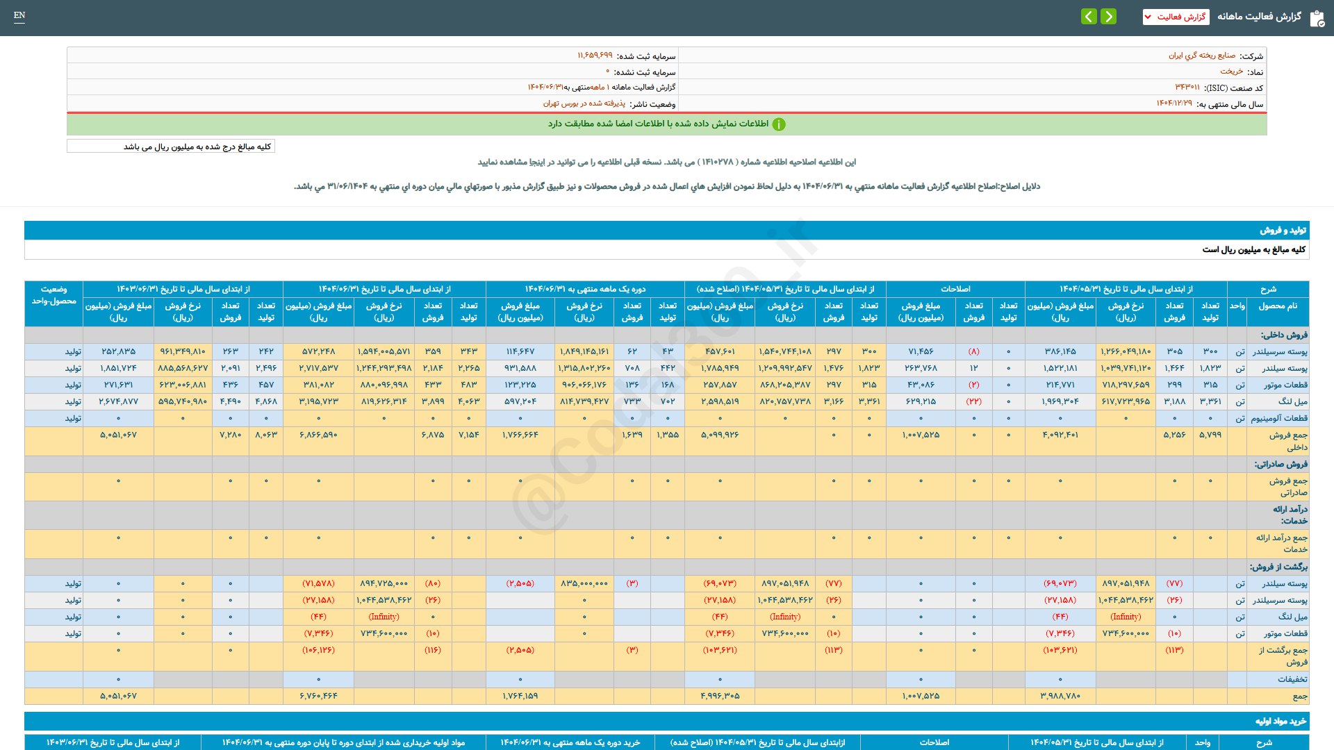Click the green left arrow navigation button
This screenshot has height=750, width=1334.
1089,16
